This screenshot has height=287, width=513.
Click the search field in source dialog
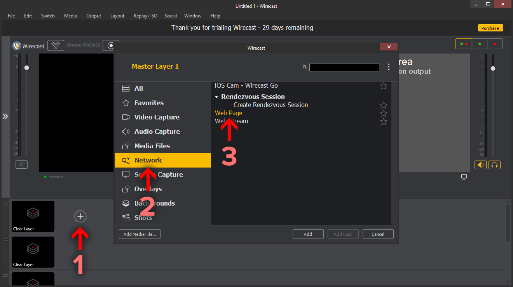click(x=344, y=67)
